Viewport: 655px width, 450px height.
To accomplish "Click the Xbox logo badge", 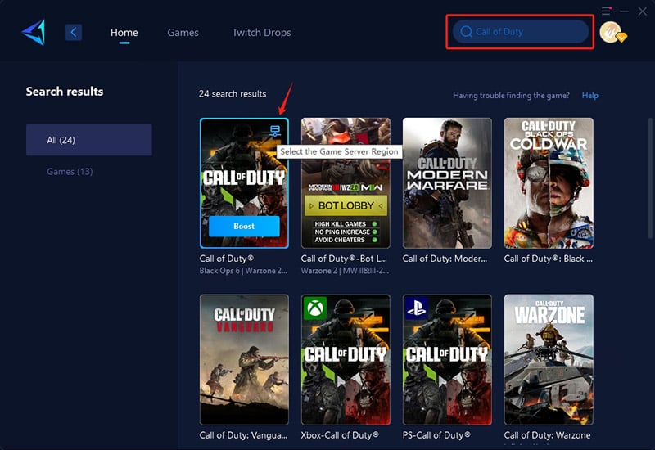I will click(x=315, y=308).
